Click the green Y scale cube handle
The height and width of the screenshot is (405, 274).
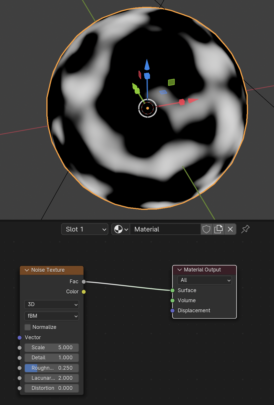[137, 91]
